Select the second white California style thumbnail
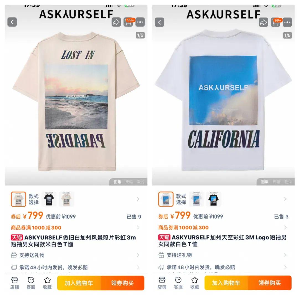Screen dimensions: 299x299 [x=196, y=199]
